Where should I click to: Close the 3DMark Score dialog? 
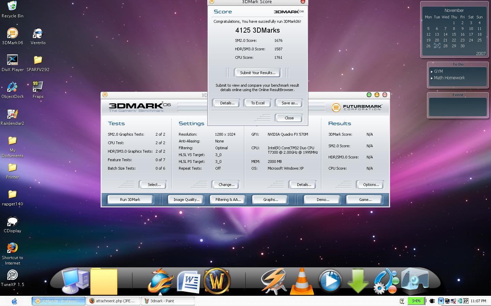(x=289, y=118)
